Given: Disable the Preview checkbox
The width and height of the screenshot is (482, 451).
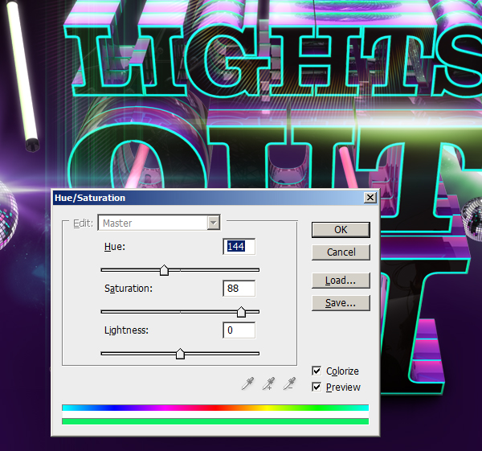Looking at the screenshot, I should [317, 387].
